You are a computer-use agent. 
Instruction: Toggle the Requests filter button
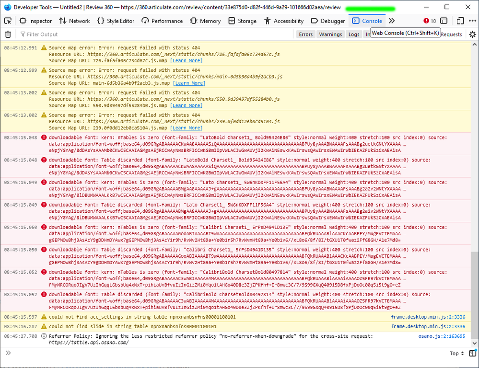pyautogui.click(x=451, y=34)
